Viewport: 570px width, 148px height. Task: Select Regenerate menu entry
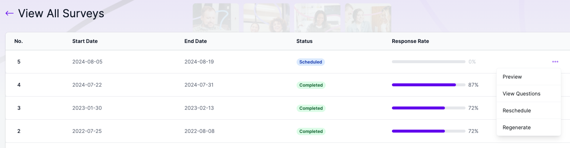pyautogui.click(x=516, y=127)
